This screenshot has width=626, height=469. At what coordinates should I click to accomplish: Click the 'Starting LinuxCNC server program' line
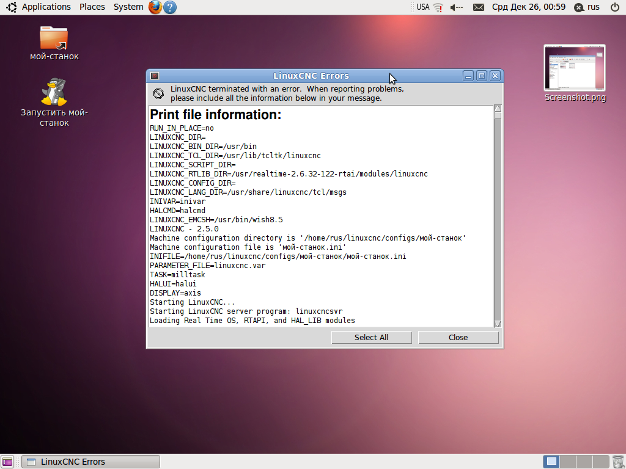click(x=246, y=312)
